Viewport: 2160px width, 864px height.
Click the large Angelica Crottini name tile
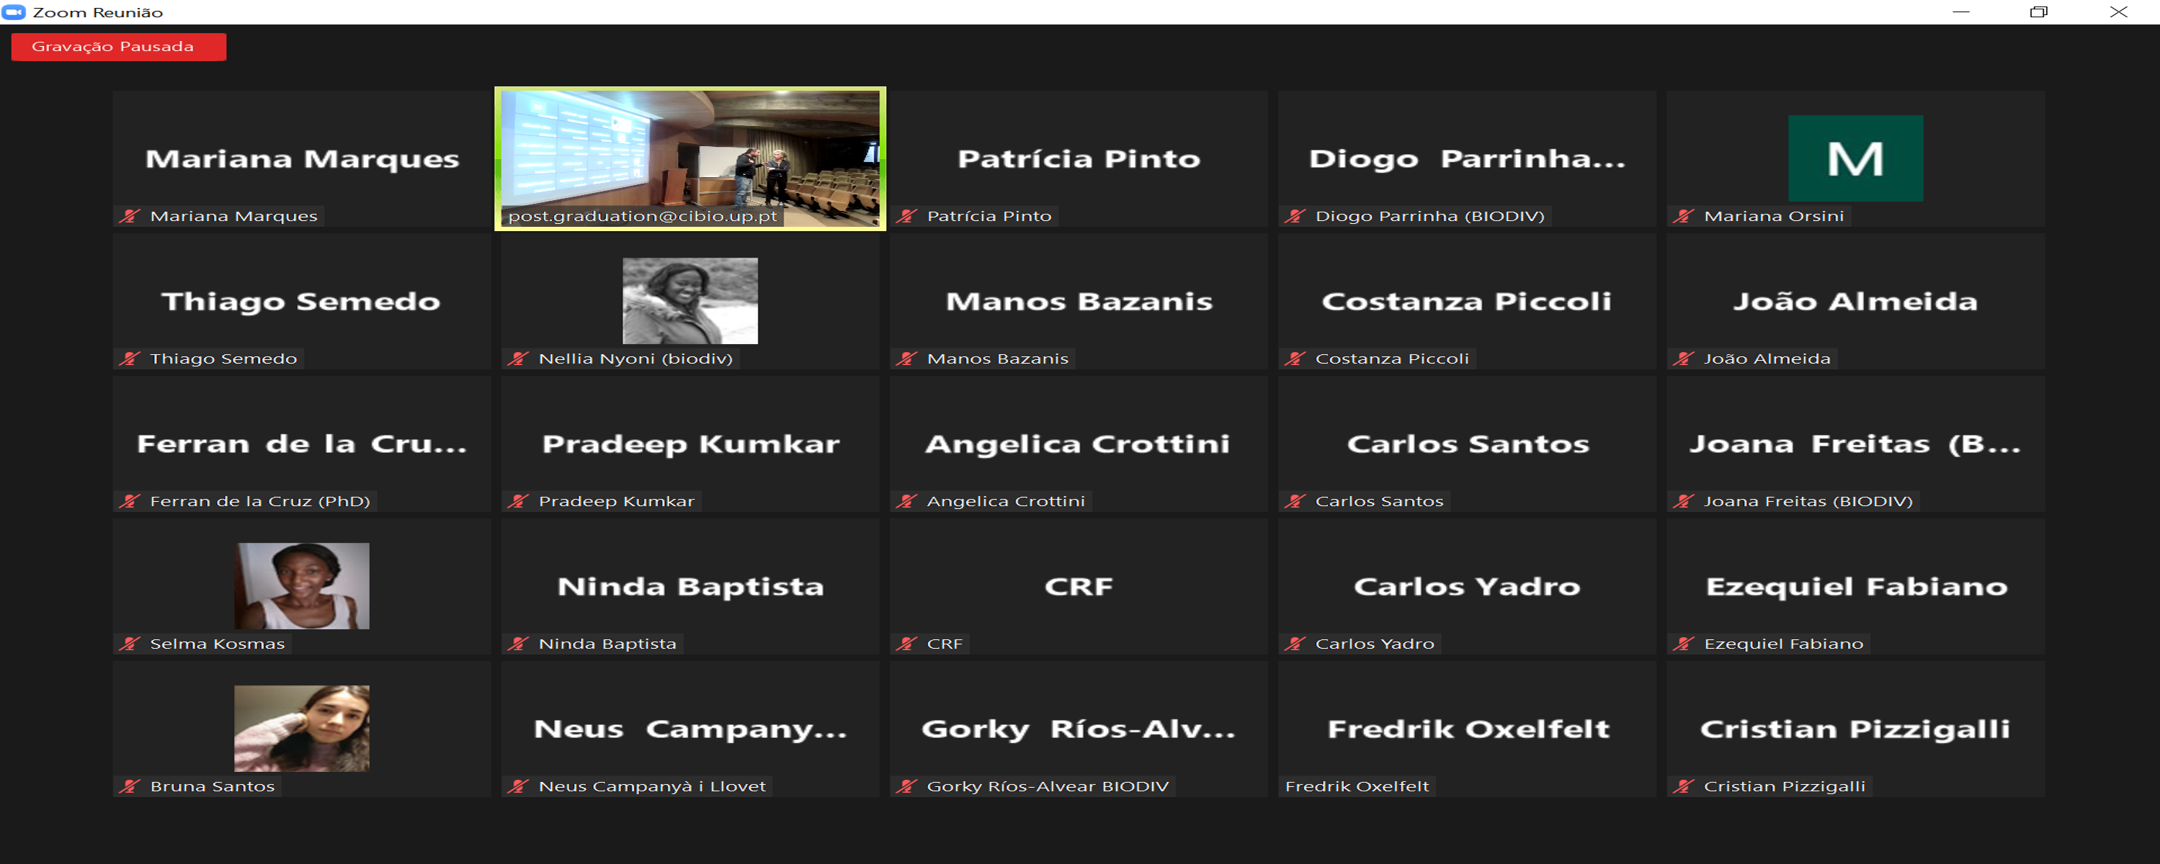[1079, 444]
